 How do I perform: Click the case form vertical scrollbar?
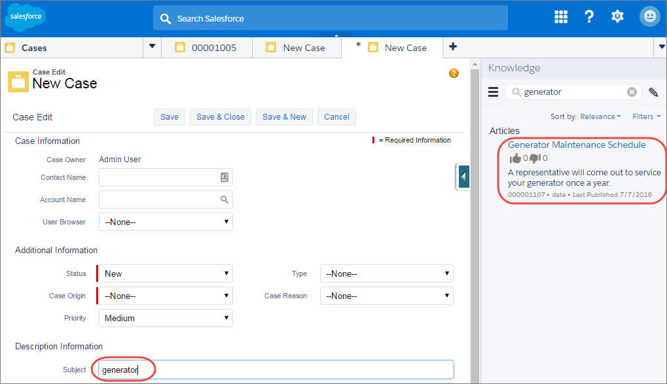[x=475, y=226]
